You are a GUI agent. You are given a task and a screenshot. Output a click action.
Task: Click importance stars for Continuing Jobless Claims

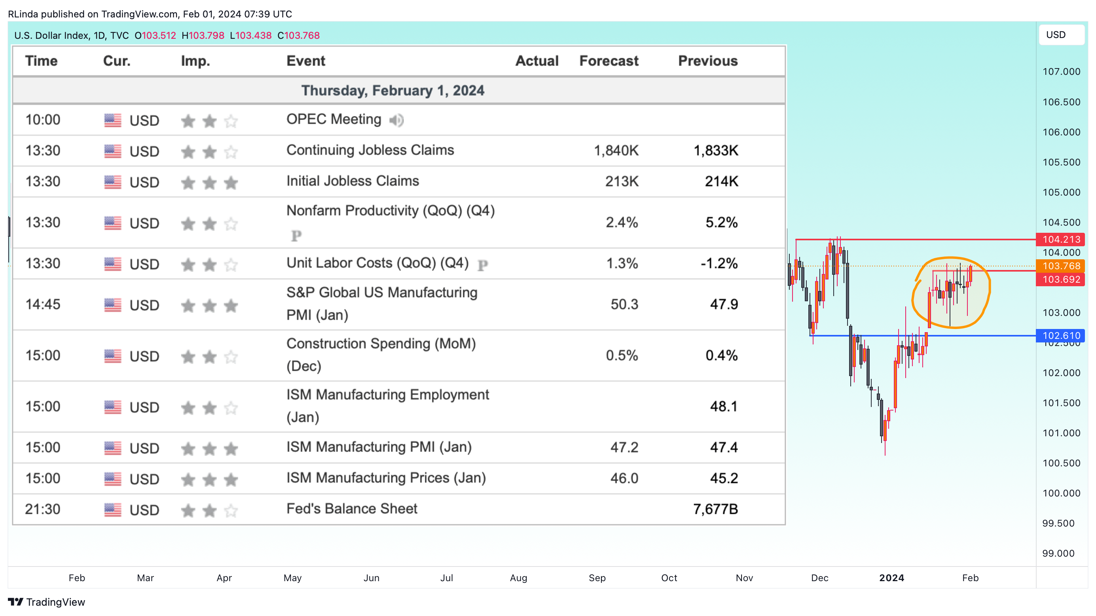coord(209,152)
